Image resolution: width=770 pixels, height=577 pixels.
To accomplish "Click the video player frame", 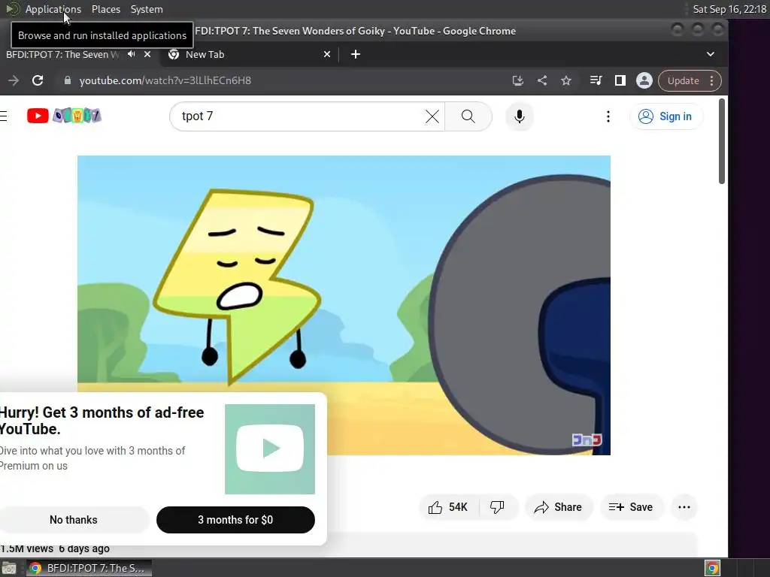I will point(344,305).
